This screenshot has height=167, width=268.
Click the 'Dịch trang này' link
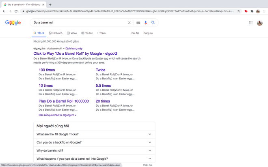[74, 49]
